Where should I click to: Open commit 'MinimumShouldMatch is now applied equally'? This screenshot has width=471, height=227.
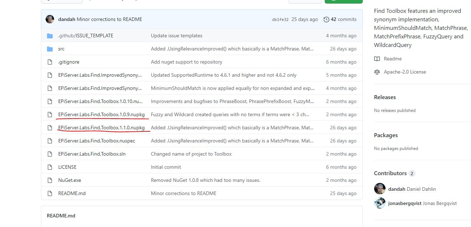point(232,88)
